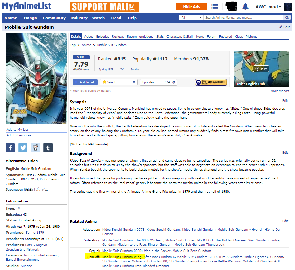Click the Sunrise link under ranking
Image resolution: width=295 pixels, height=270 pixels.
(135, 69)
